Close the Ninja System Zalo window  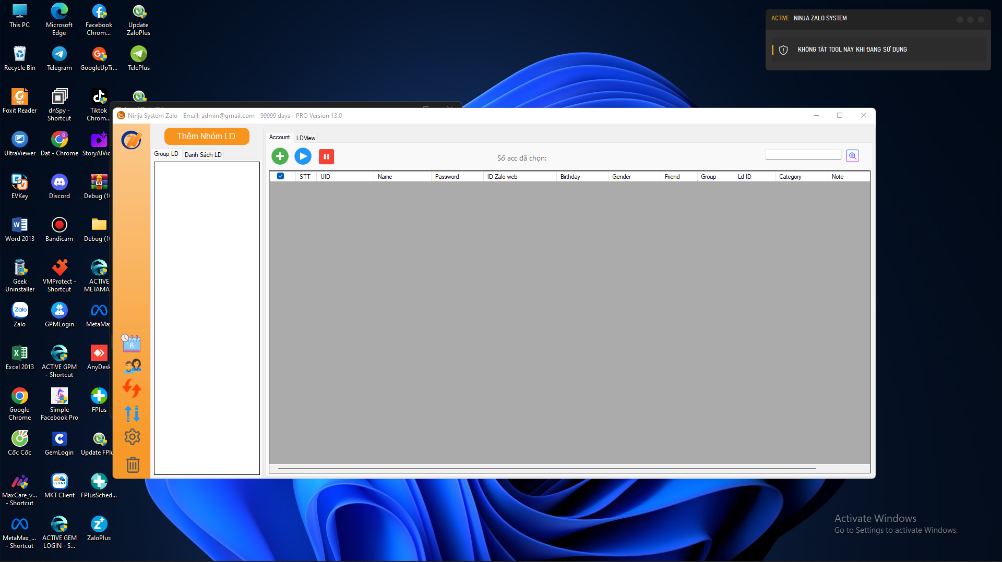pyautogui.click(x=864, y=115)
